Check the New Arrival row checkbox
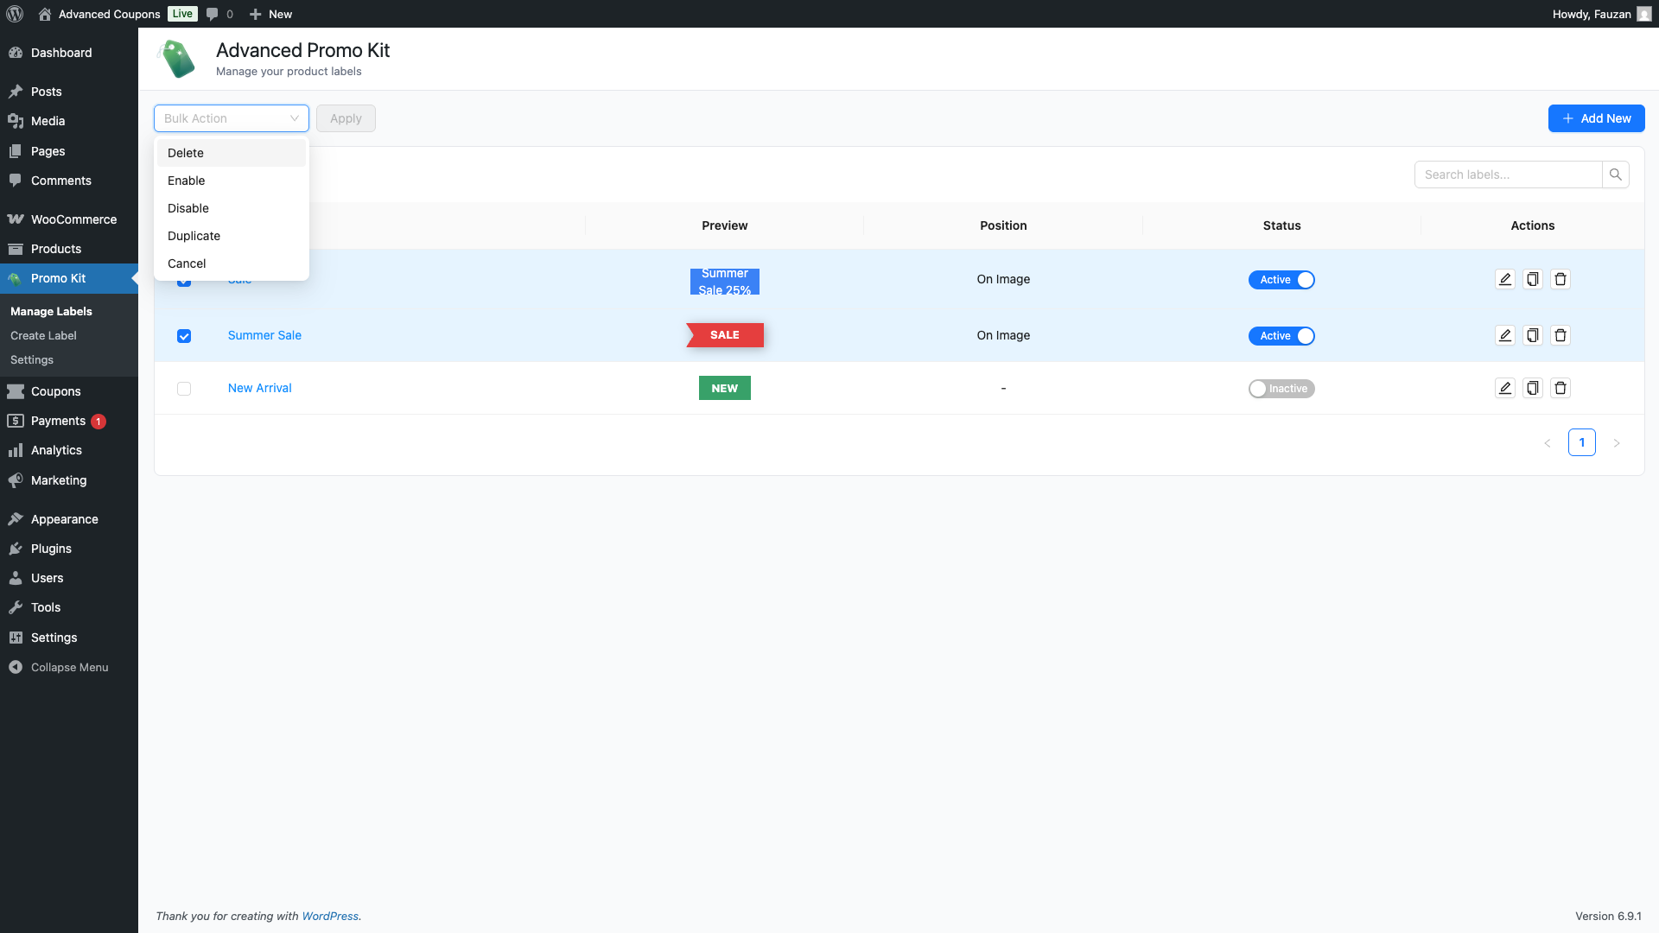1659x933 pixels. point(184,389)
